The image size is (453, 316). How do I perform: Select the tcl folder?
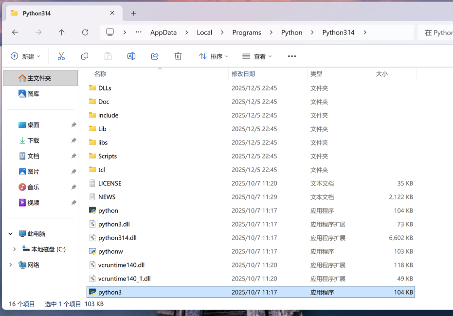coord(251,170)
